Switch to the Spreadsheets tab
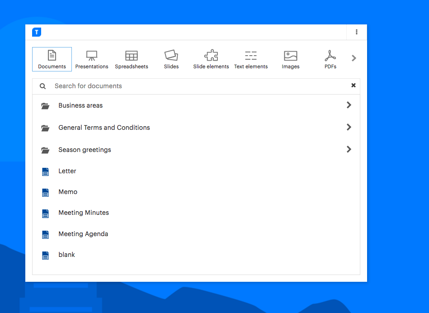 pyautogui.click(x=132, y=59)
